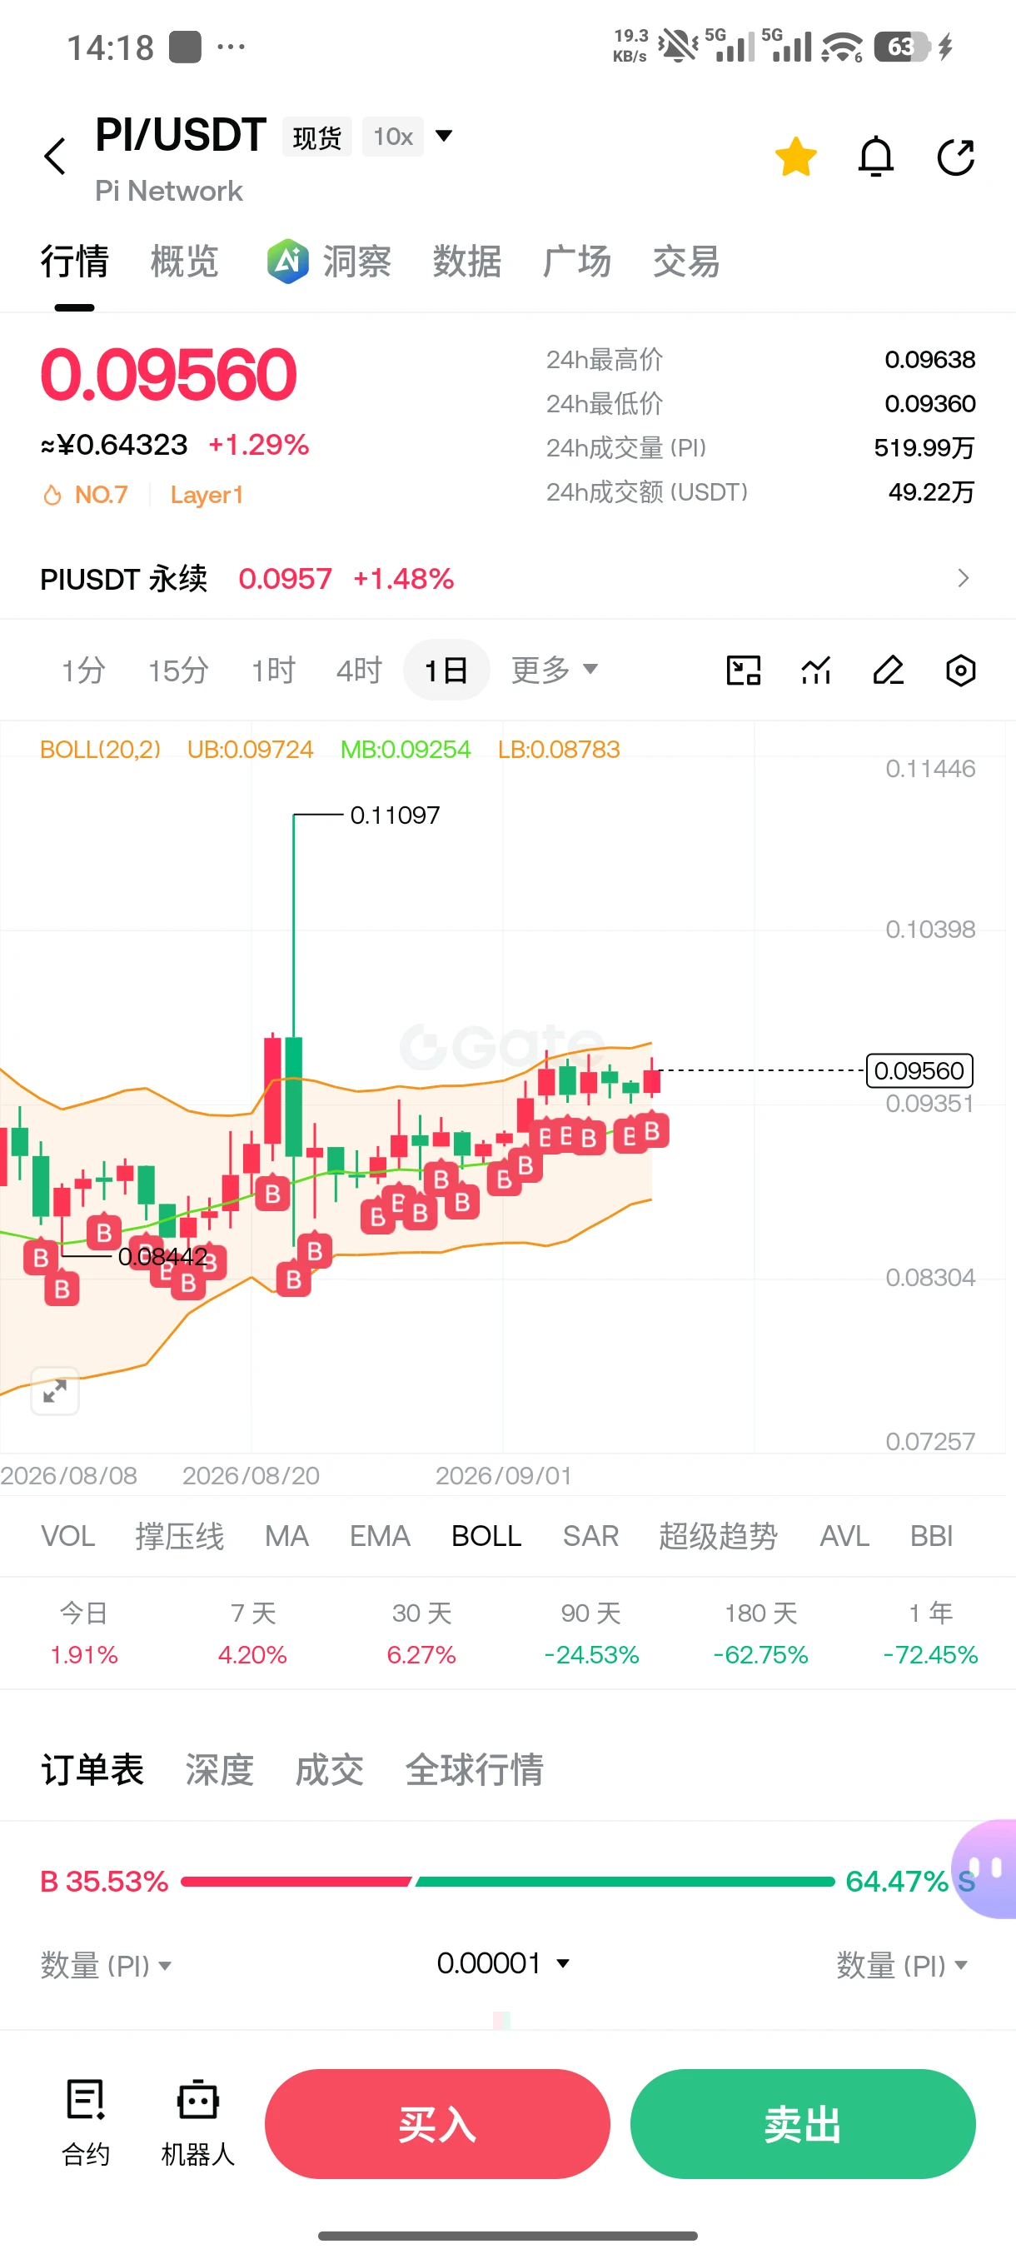This screenshot has height=2259, width=1016.
Task: Tap the share icon in header
Action: [955, 158]
